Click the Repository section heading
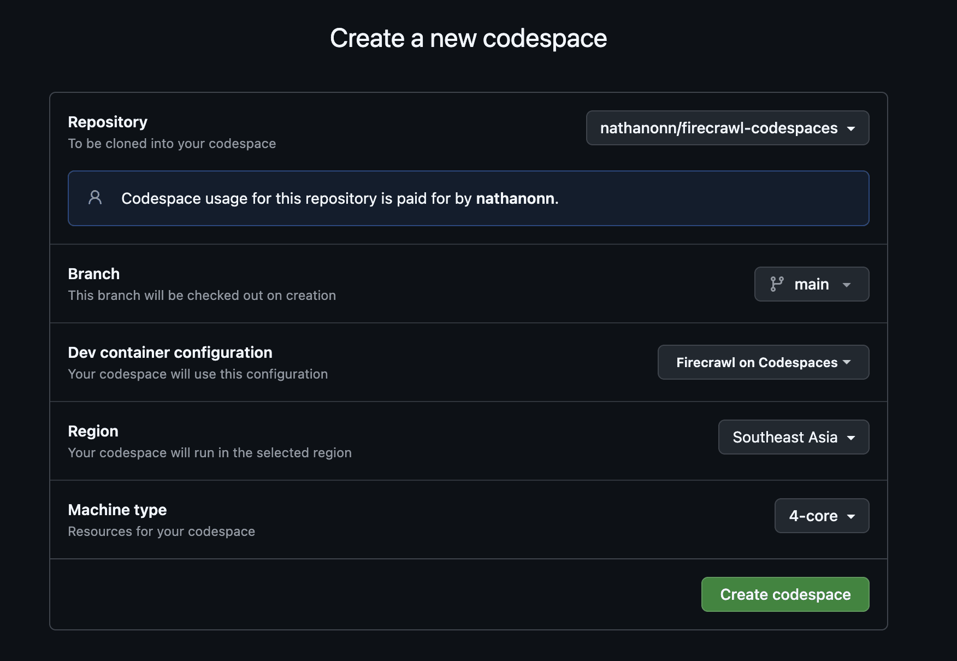This screenshot has width=957, height=661. click(107, 121)
